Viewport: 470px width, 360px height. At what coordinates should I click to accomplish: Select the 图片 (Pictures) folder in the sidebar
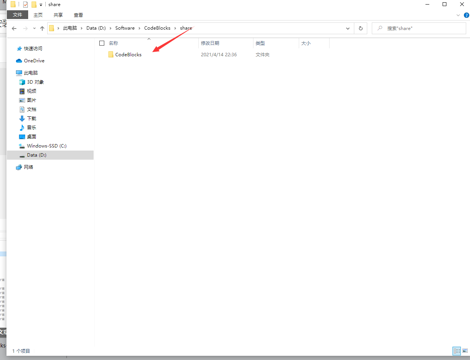(31, 100)
